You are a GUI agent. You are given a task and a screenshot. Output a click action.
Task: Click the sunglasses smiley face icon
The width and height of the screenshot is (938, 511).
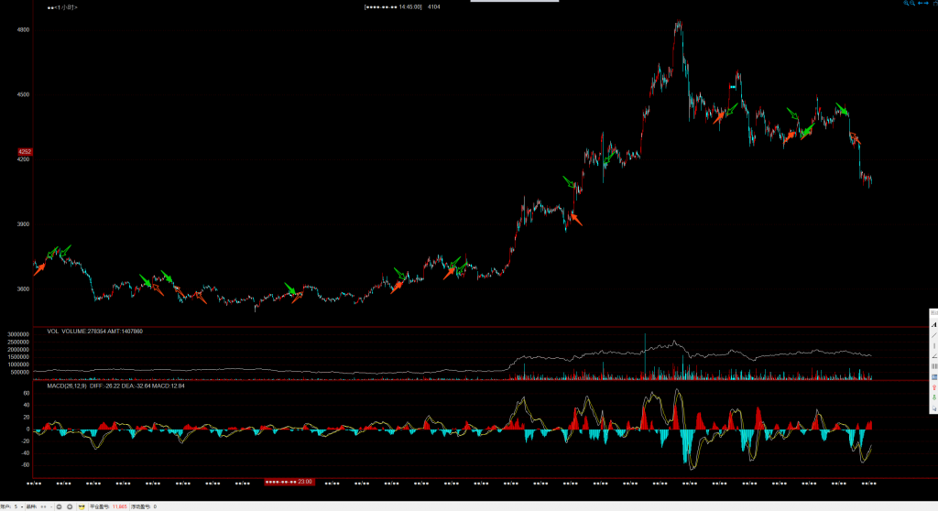point(82,506)
